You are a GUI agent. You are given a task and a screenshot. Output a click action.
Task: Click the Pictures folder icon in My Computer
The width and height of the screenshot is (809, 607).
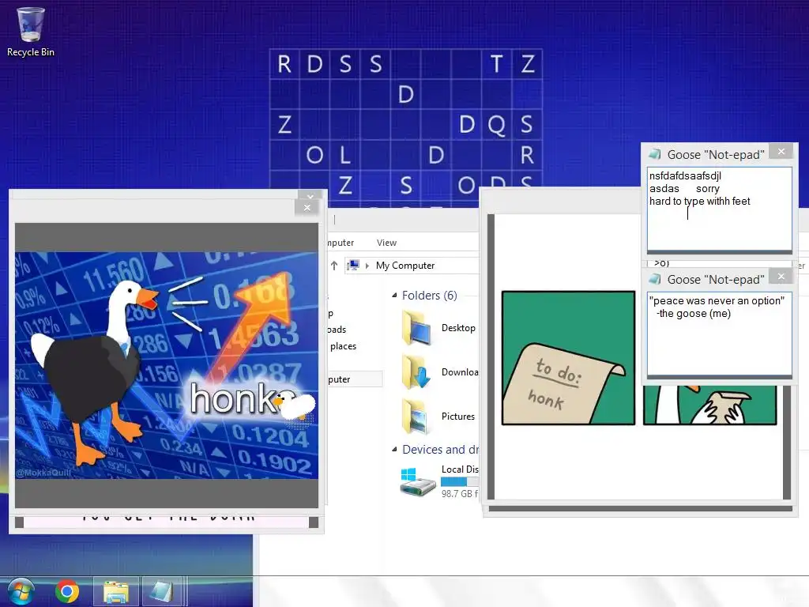(416, 417)
